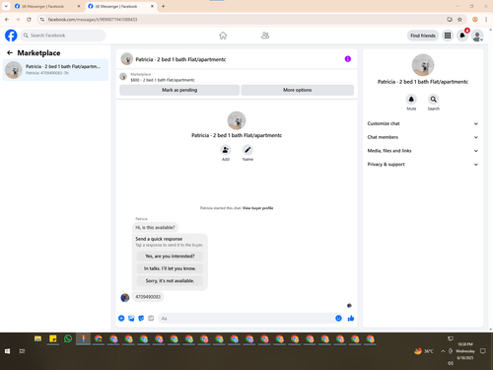
Task: Expand Media, files and links section
Action: click(422, 151)
